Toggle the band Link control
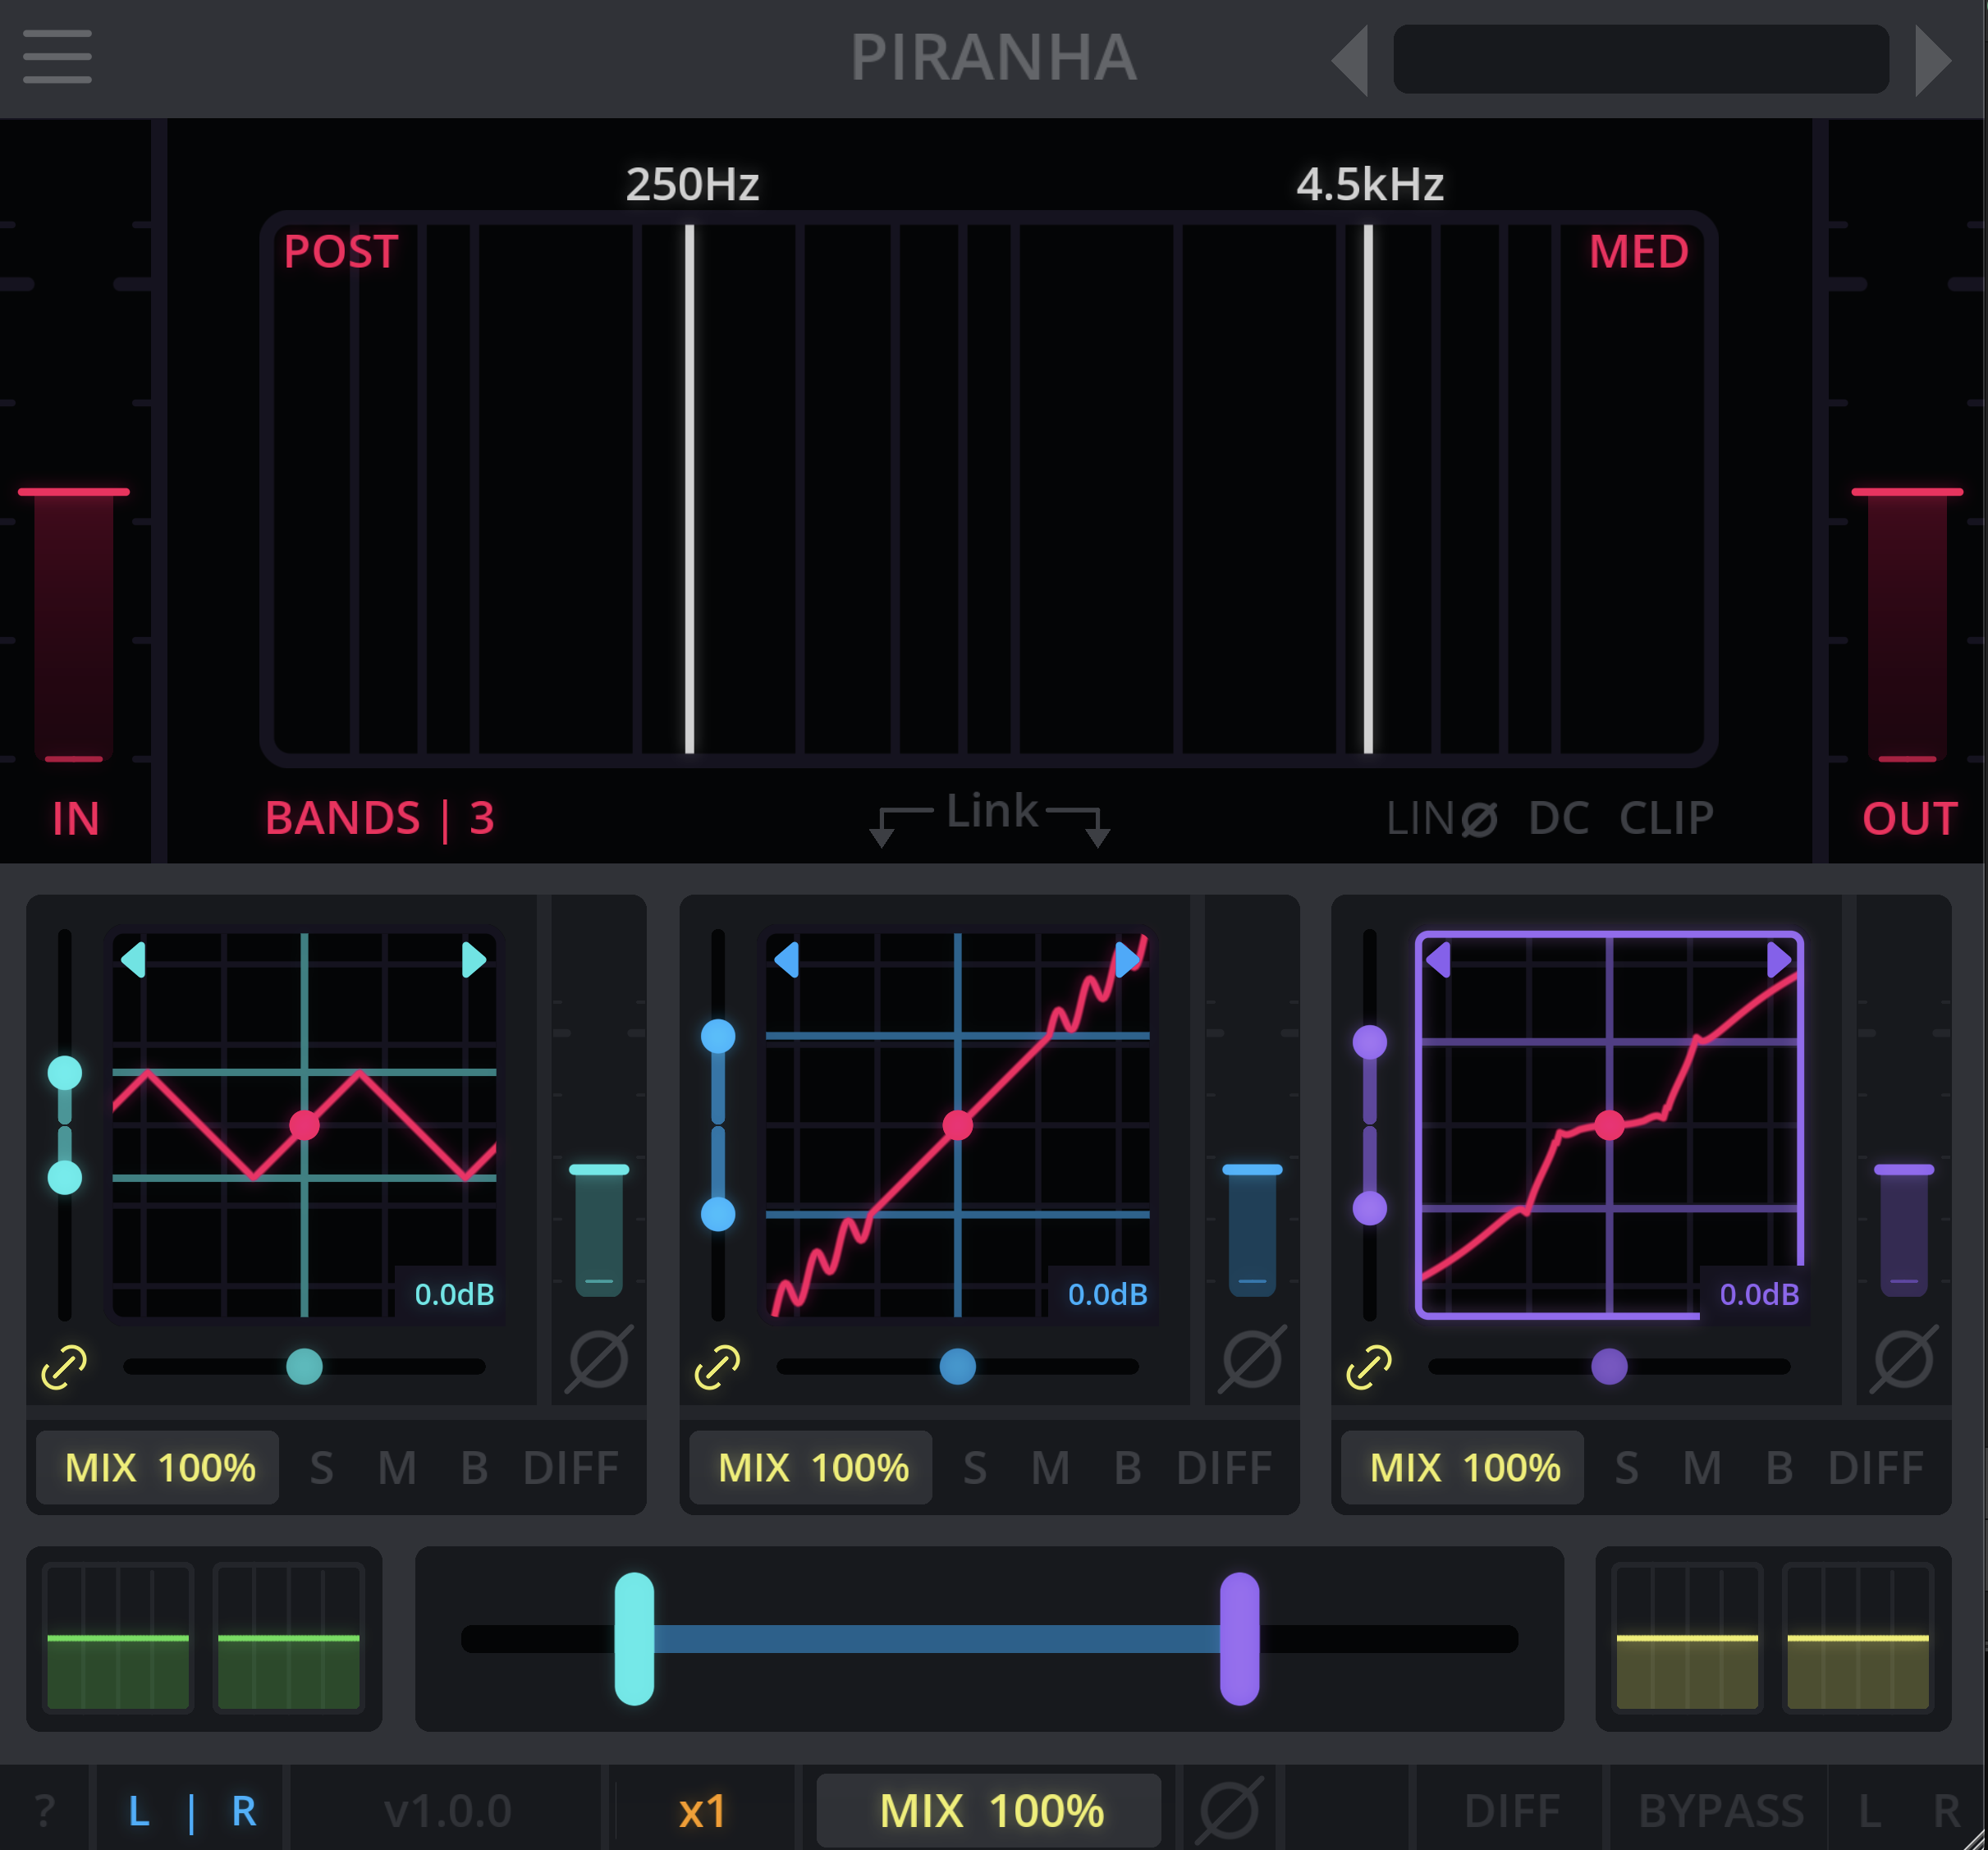The height and width of the screenshot is (1850, 1988). coord(990,815)
